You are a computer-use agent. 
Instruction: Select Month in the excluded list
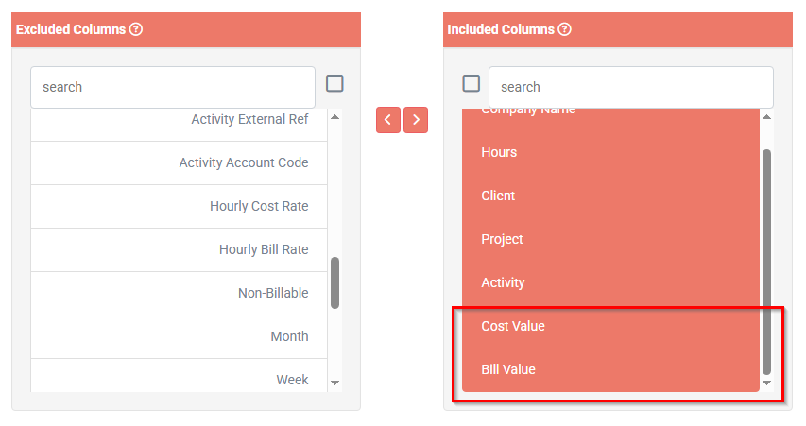[x=179, y=337]
